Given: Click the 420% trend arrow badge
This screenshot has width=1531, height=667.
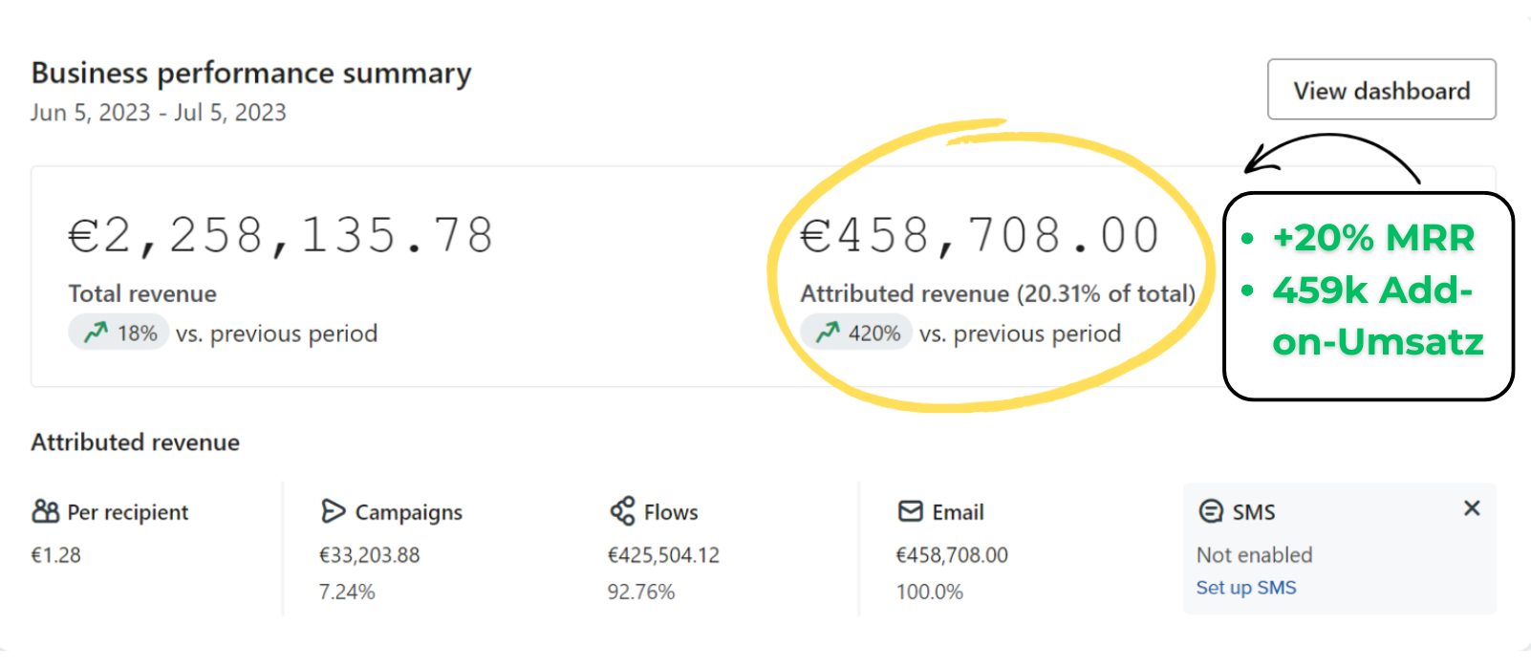Looking at the screenshot, I should click(856, 333).
